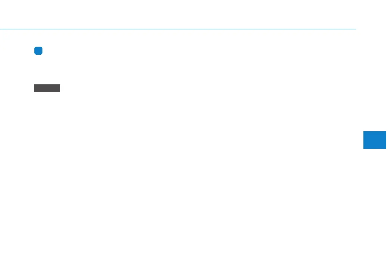Select the blue square info marker
This screenshot has width=390, height=280.
[38, 51]
